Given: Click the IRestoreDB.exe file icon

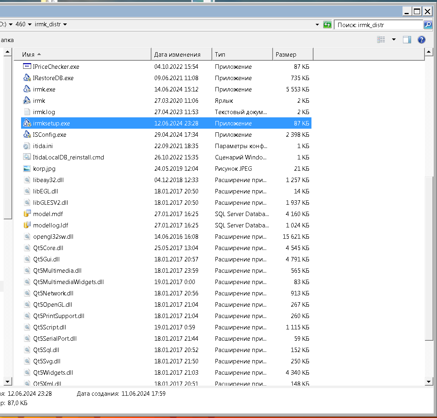Looking at the screenshot, I should [x=27, y=78].
